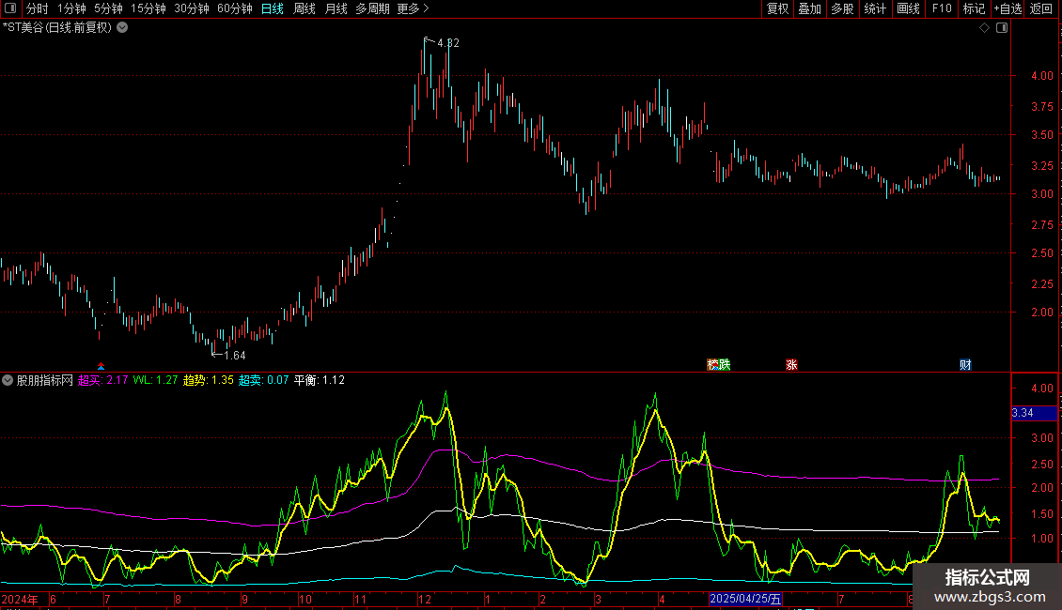This screenshot has width=1062, height=610.
Task: Click the WL: 1.27 indicator value
Action: (155, 380)
